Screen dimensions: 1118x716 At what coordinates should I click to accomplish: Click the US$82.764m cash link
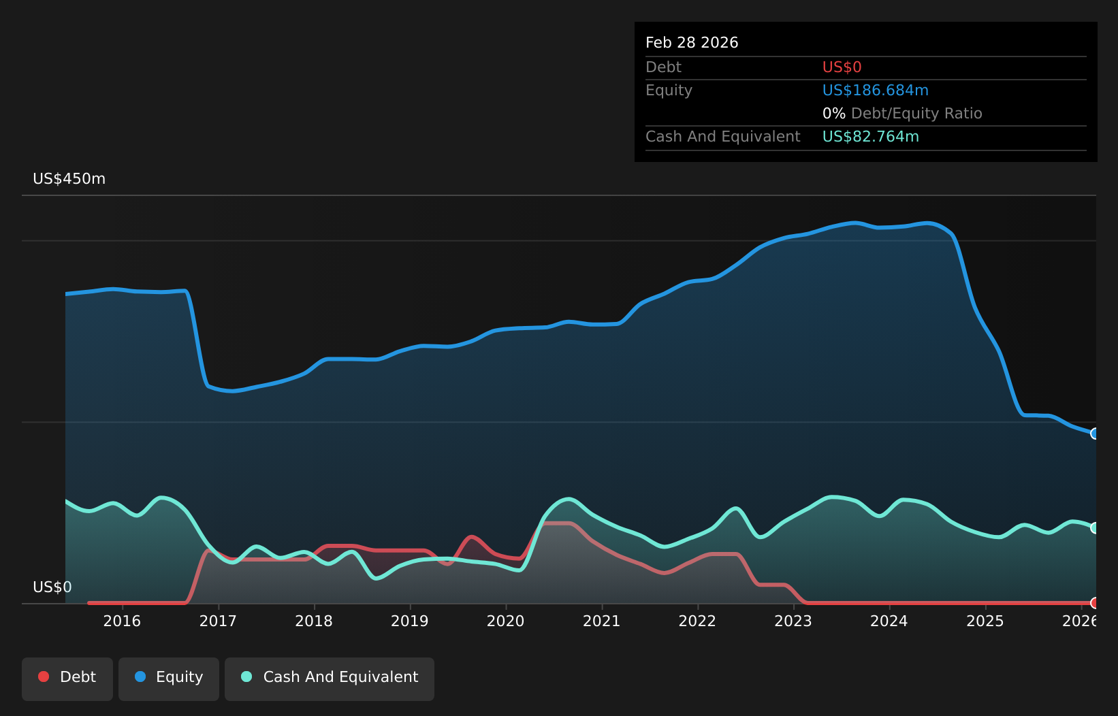[x=869, y=136]
